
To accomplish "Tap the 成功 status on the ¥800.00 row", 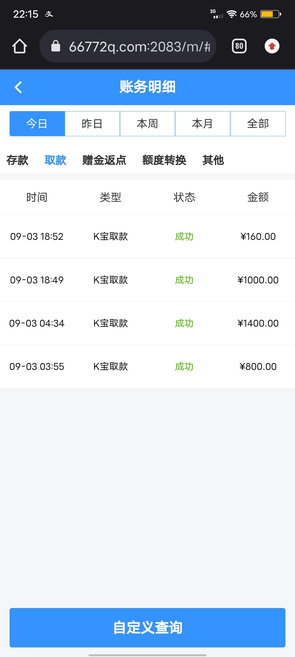I will click(x=184, y=367).
